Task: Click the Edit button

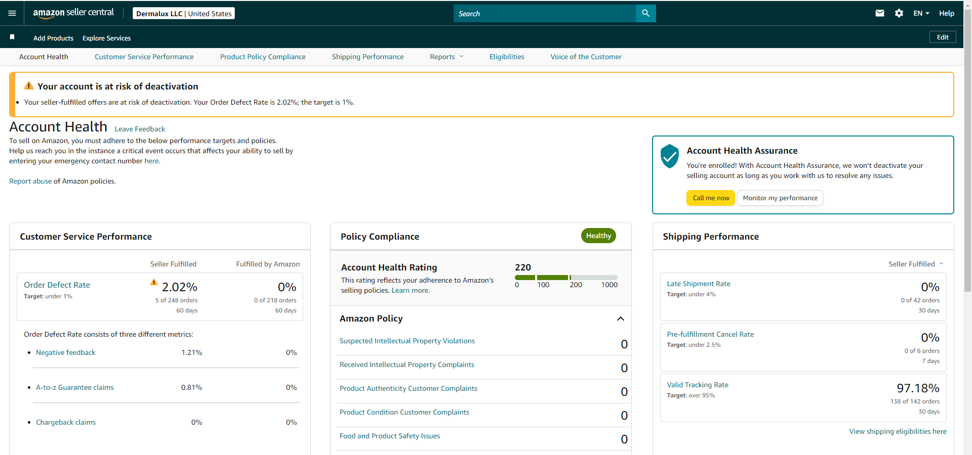Action: tap(943, 37)
